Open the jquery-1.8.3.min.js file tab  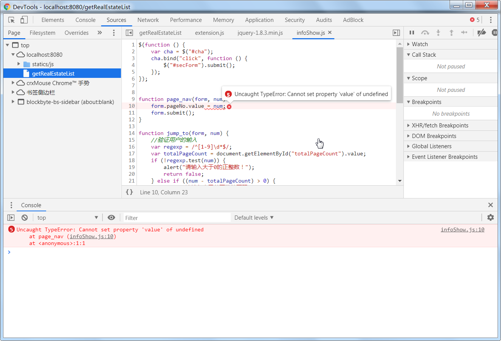tap(260, 33)
